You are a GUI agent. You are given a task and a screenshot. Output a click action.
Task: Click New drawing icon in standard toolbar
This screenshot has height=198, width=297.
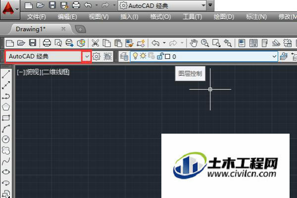10,43
